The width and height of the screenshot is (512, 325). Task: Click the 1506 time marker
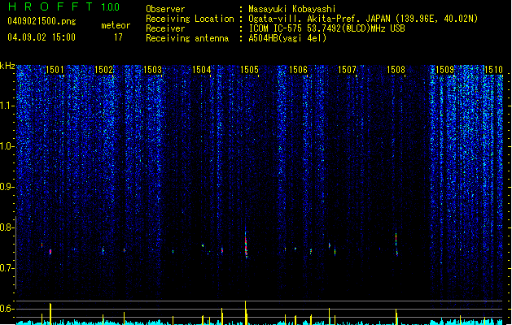pos(298,70)
